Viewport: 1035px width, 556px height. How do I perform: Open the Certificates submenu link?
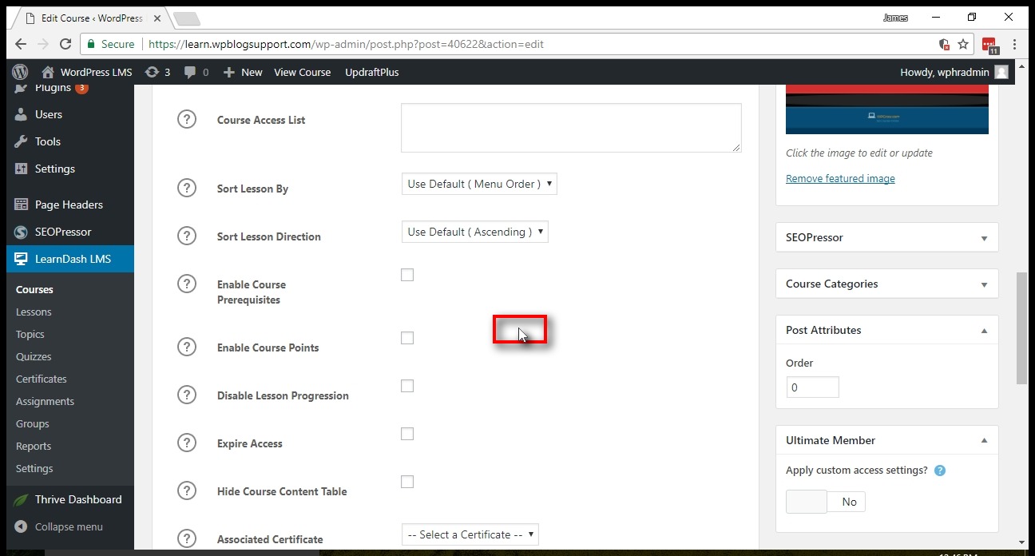click(42, 379)
